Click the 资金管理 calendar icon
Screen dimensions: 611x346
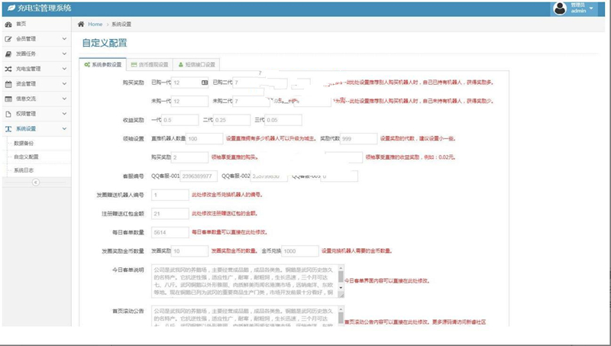point(8,83)
